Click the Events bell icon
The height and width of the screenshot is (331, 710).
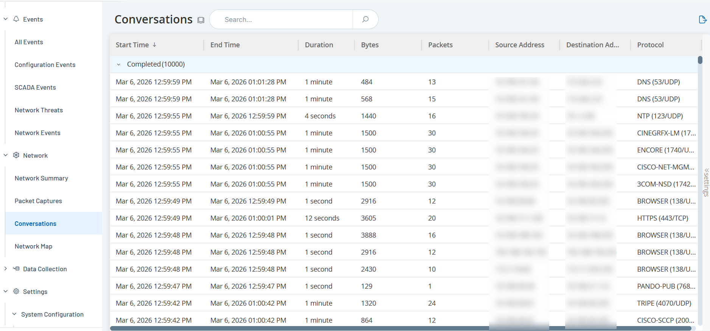point(16,19)
